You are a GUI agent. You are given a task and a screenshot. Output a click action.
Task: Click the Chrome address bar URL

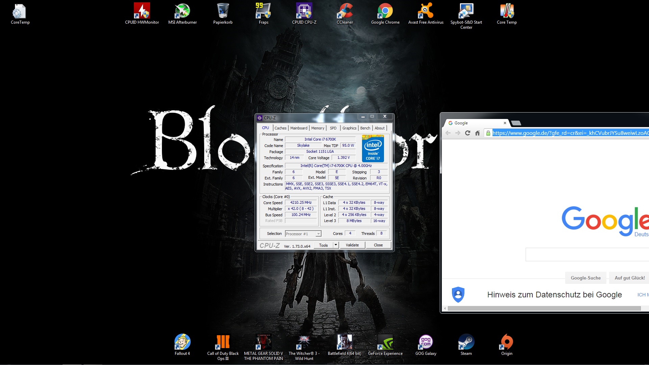pos(571,133)
